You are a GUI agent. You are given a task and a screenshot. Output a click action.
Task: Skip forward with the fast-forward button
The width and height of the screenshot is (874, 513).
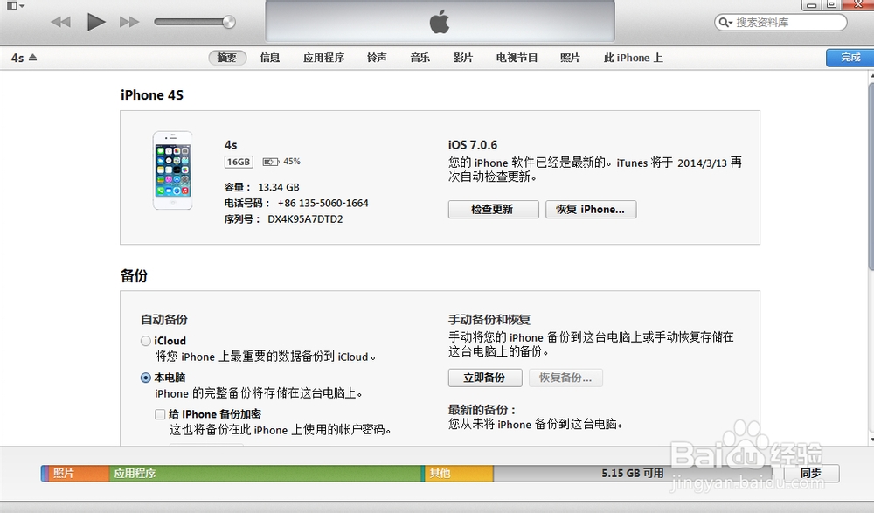129,23
